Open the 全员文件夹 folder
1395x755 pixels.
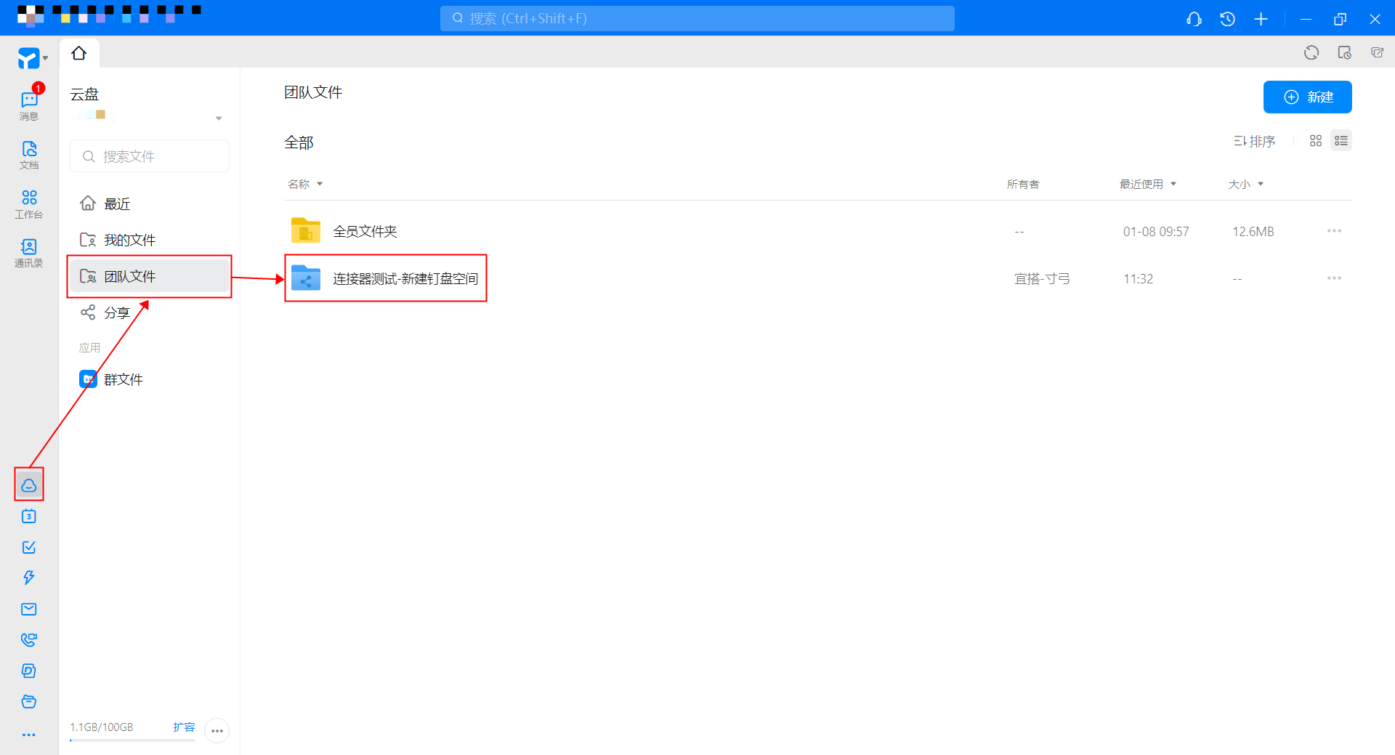point(365,231)
